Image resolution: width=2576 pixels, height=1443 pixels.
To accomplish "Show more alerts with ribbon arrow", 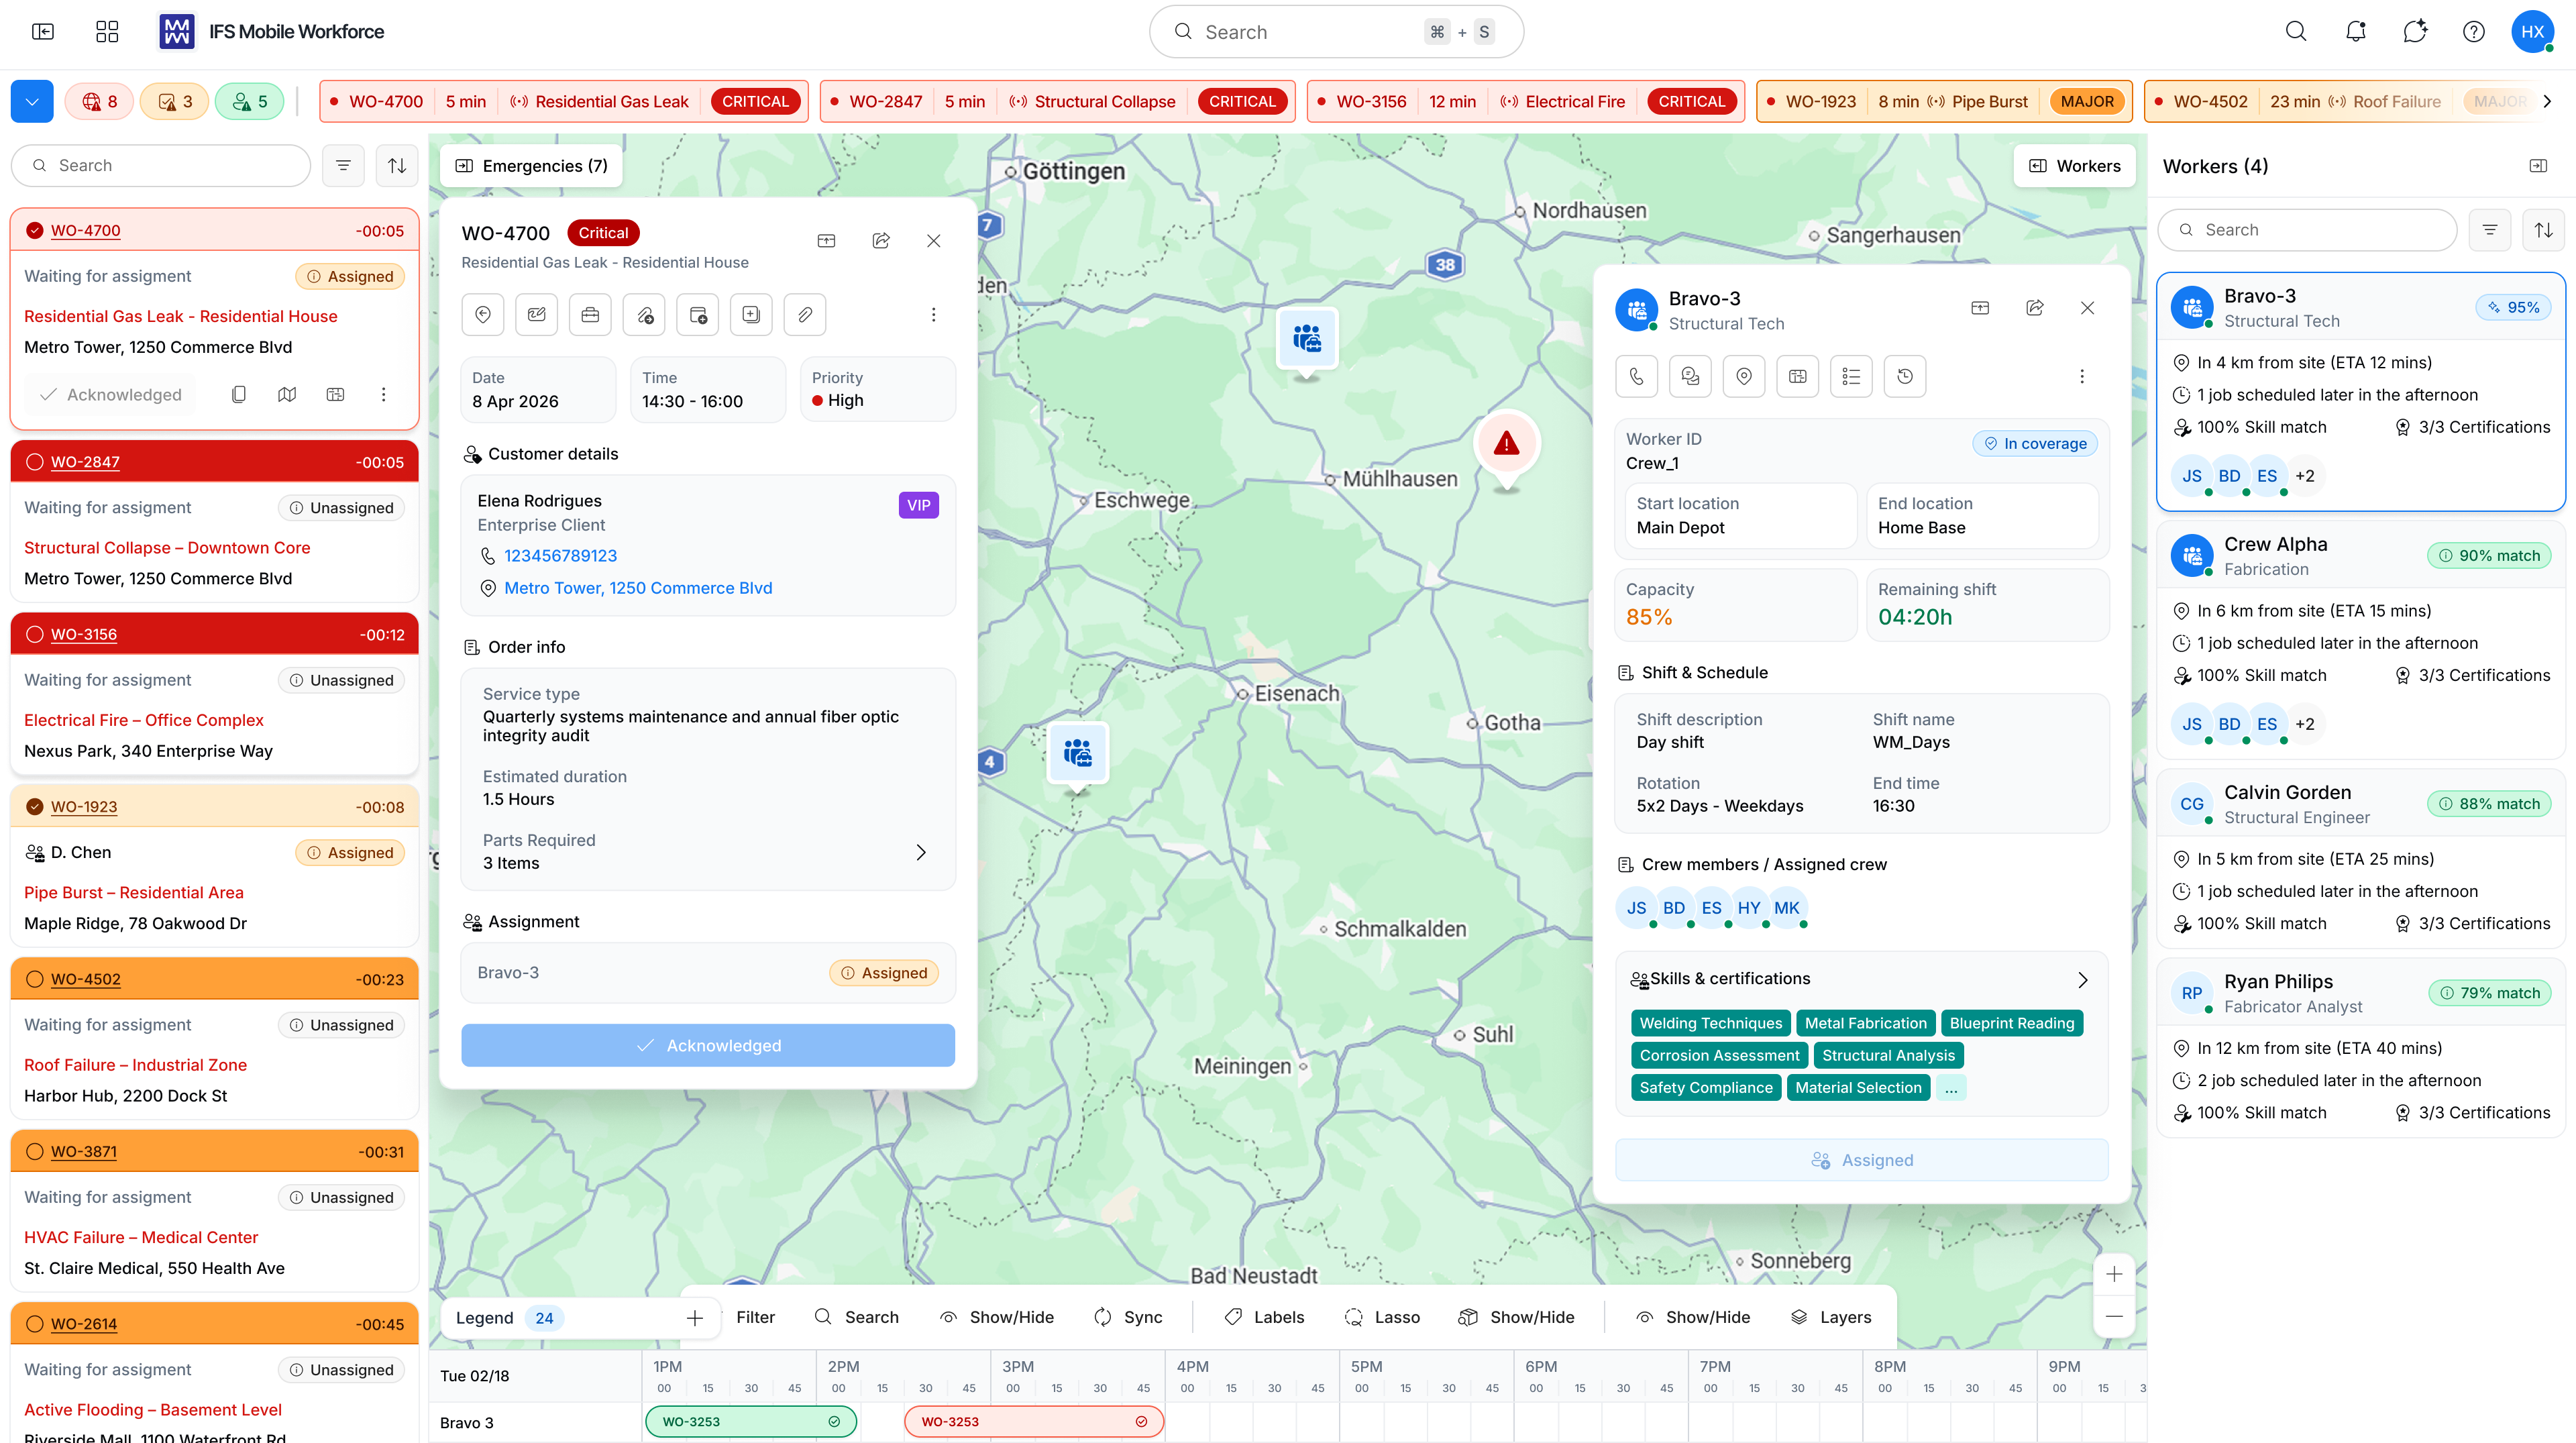I will (x=2548, y=102).
